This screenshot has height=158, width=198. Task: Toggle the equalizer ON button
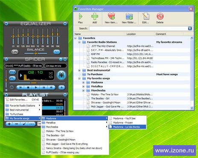click(x=15, y=52)
